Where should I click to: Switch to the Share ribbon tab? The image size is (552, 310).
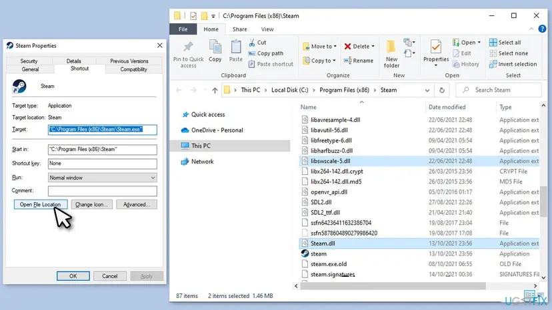tap(240, 29)
